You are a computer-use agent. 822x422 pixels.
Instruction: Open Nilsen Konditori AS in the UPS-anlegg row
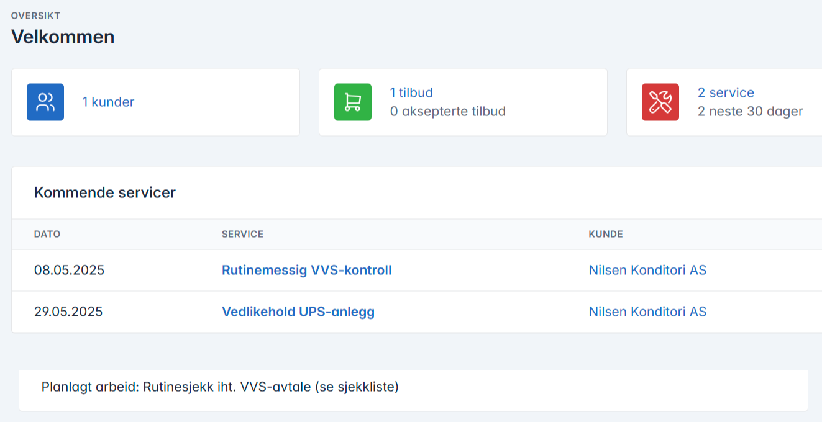[647, 312]
